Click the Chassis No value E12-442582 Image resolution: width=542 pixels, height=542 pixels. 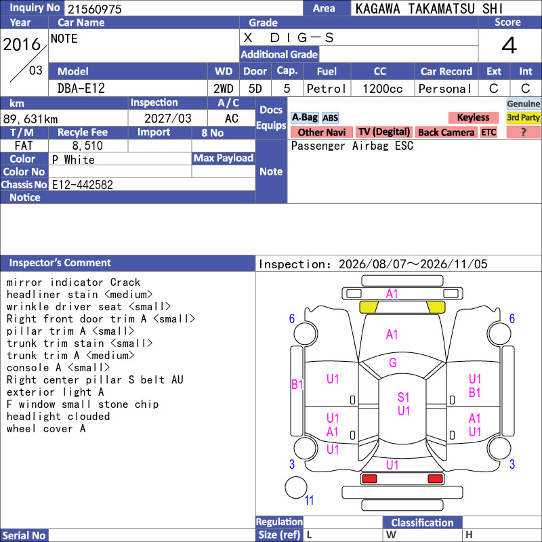tap(82, 184)
